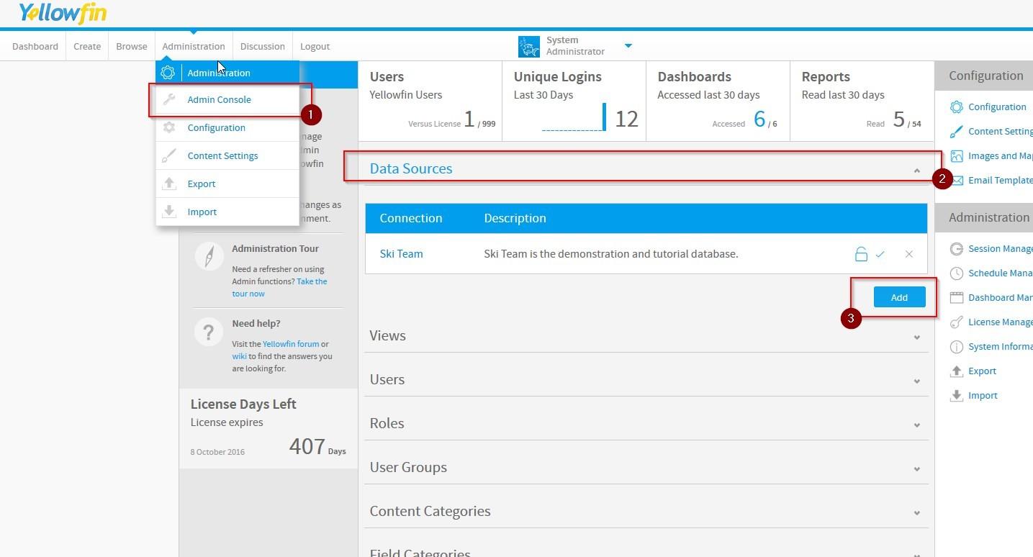Click the Unique Logins tile chart
Viewport: 1033px width, 557px height.
574,118
